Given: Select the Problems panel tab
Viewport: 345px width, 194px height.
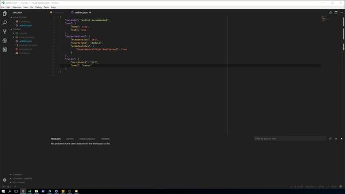Looking at the screenshot, I should coord(56,139).
